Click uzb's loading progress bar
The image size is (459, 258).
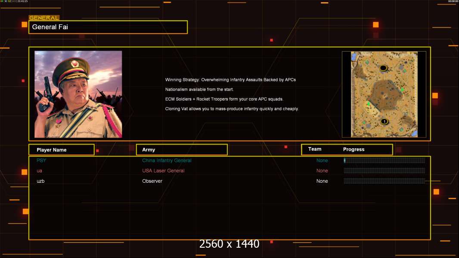click(x=385, y=181)
